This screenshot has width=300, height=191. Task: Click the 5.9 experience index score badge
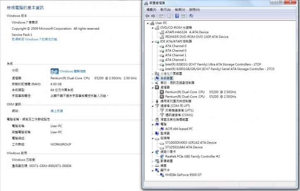55,71
